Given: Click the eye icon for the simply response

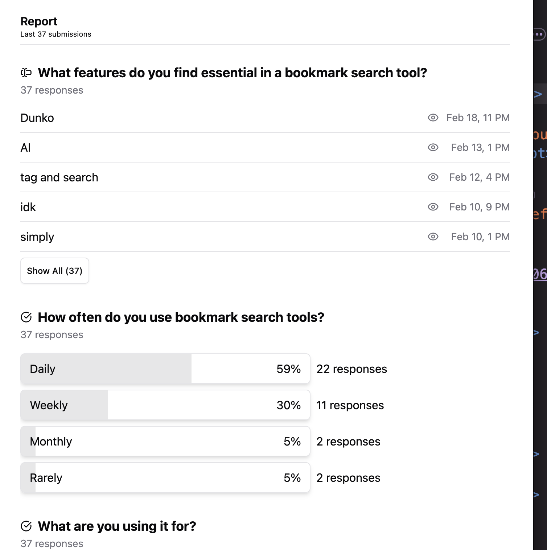Looking at the screenshot, I should (433, 237).
